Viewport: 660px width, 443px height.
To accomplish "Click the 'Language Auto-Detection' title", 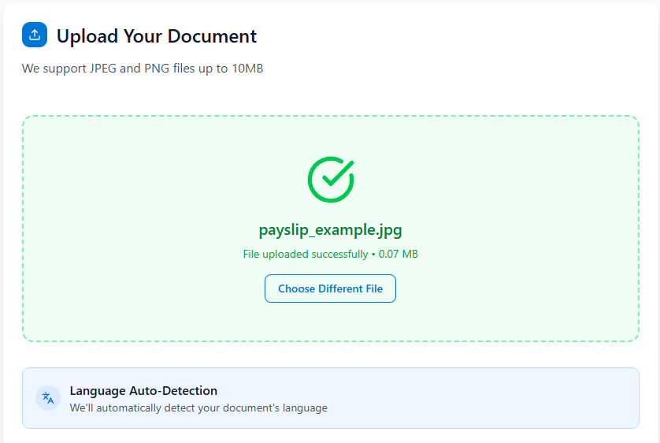I will (x=143, y=390).
